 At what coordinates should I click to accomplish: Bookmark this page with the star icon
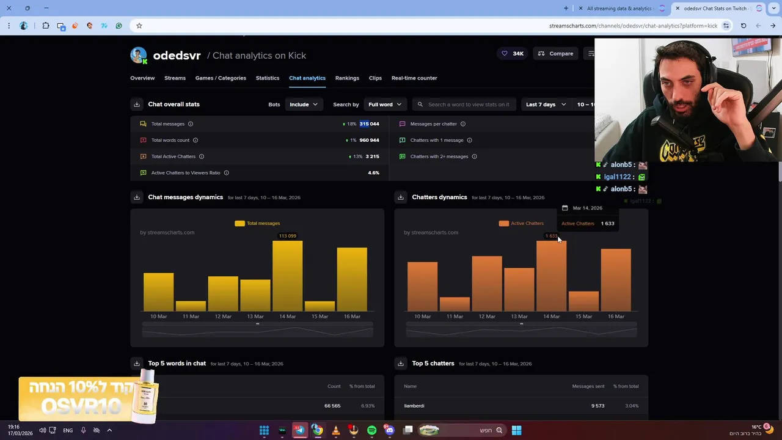(x=139, y=26)
